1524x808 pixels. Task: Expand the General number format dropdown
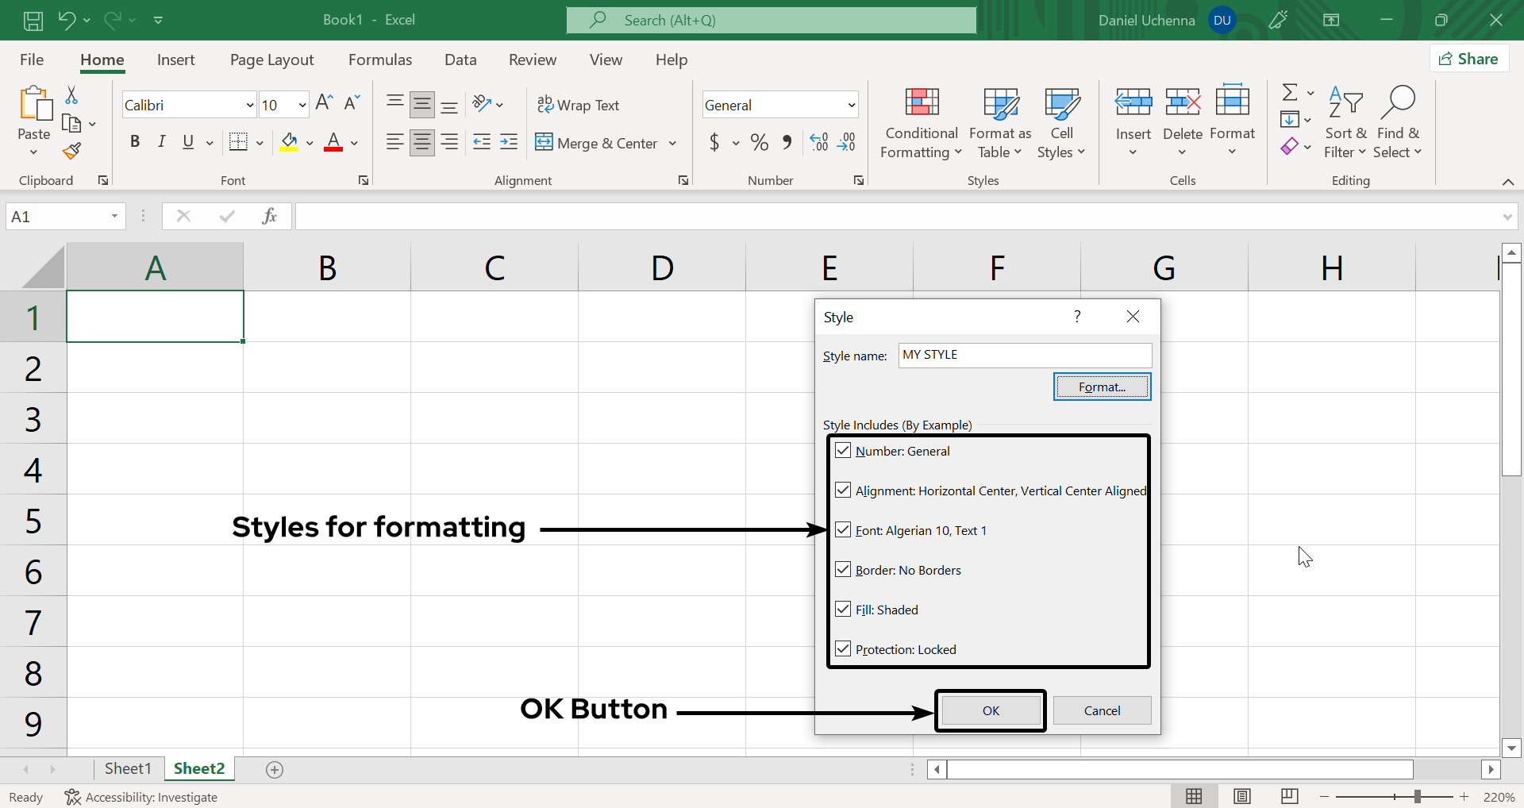(x=851, y=106)
